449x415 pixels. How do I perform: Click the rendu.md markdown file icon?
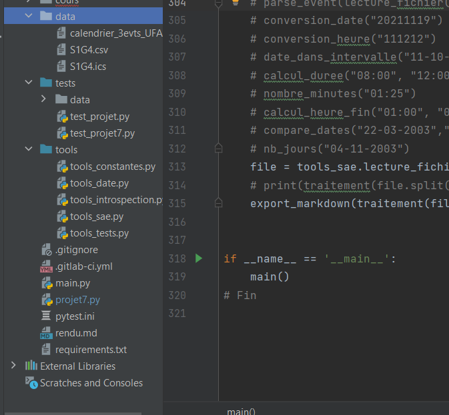46,333
